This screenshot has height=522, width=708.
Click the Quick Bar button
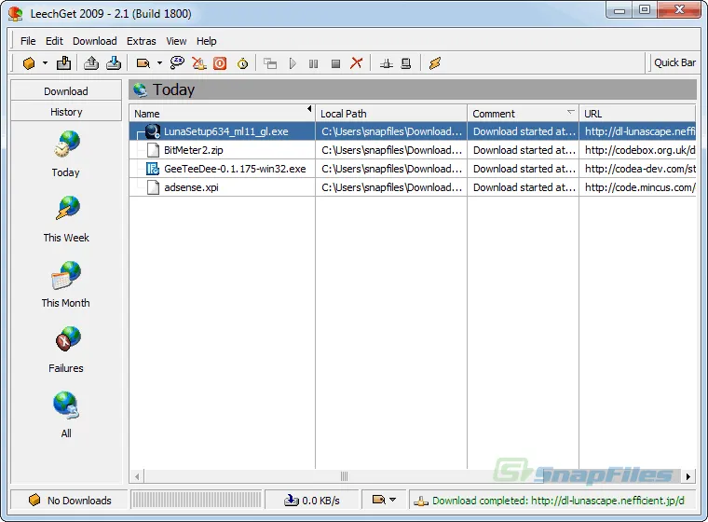click(674, 62)
